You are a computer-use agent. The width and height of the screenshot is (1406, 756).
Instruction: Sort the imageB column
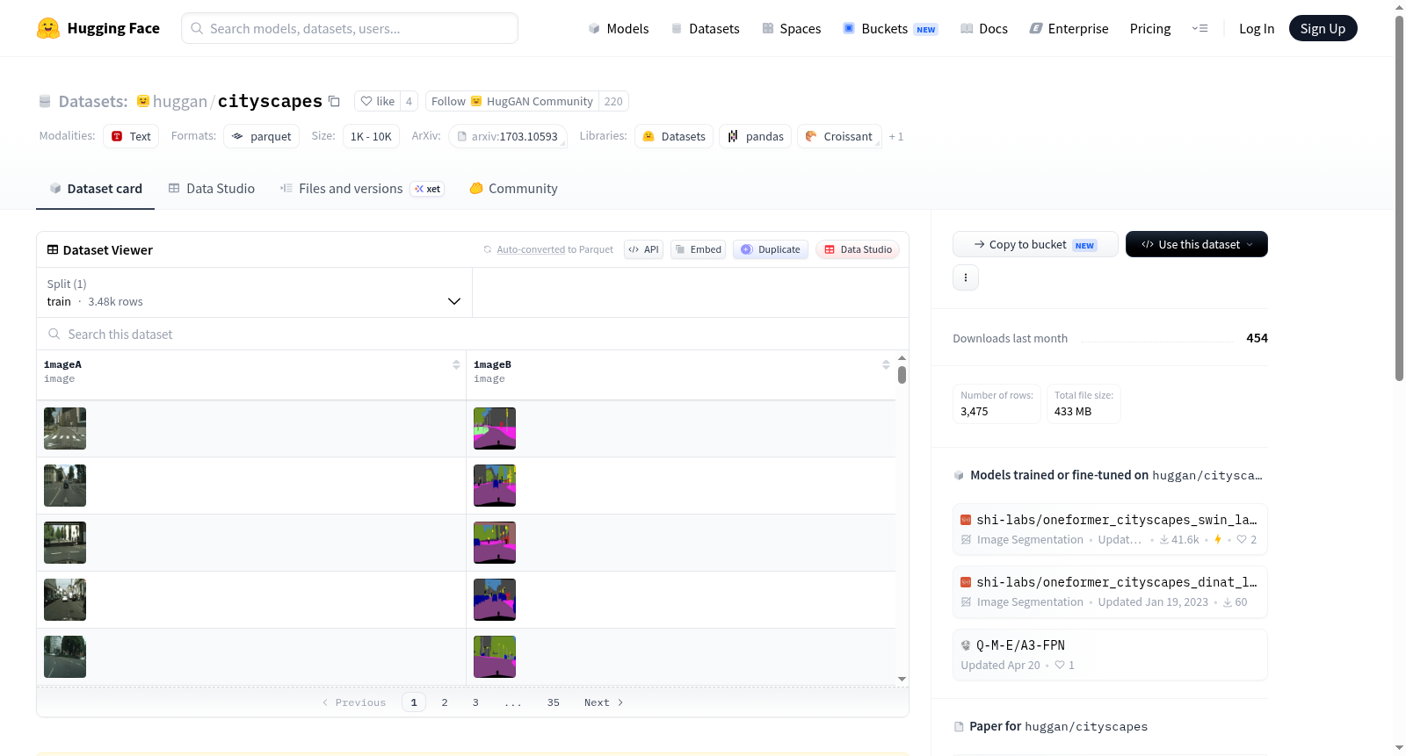pyautogui.click(x=886, y=364)
